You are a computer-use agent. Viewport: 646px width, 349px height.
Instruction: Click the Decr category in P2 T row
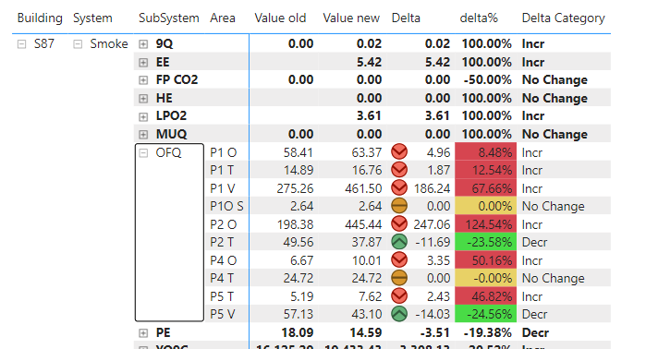(x=534, y=243)
